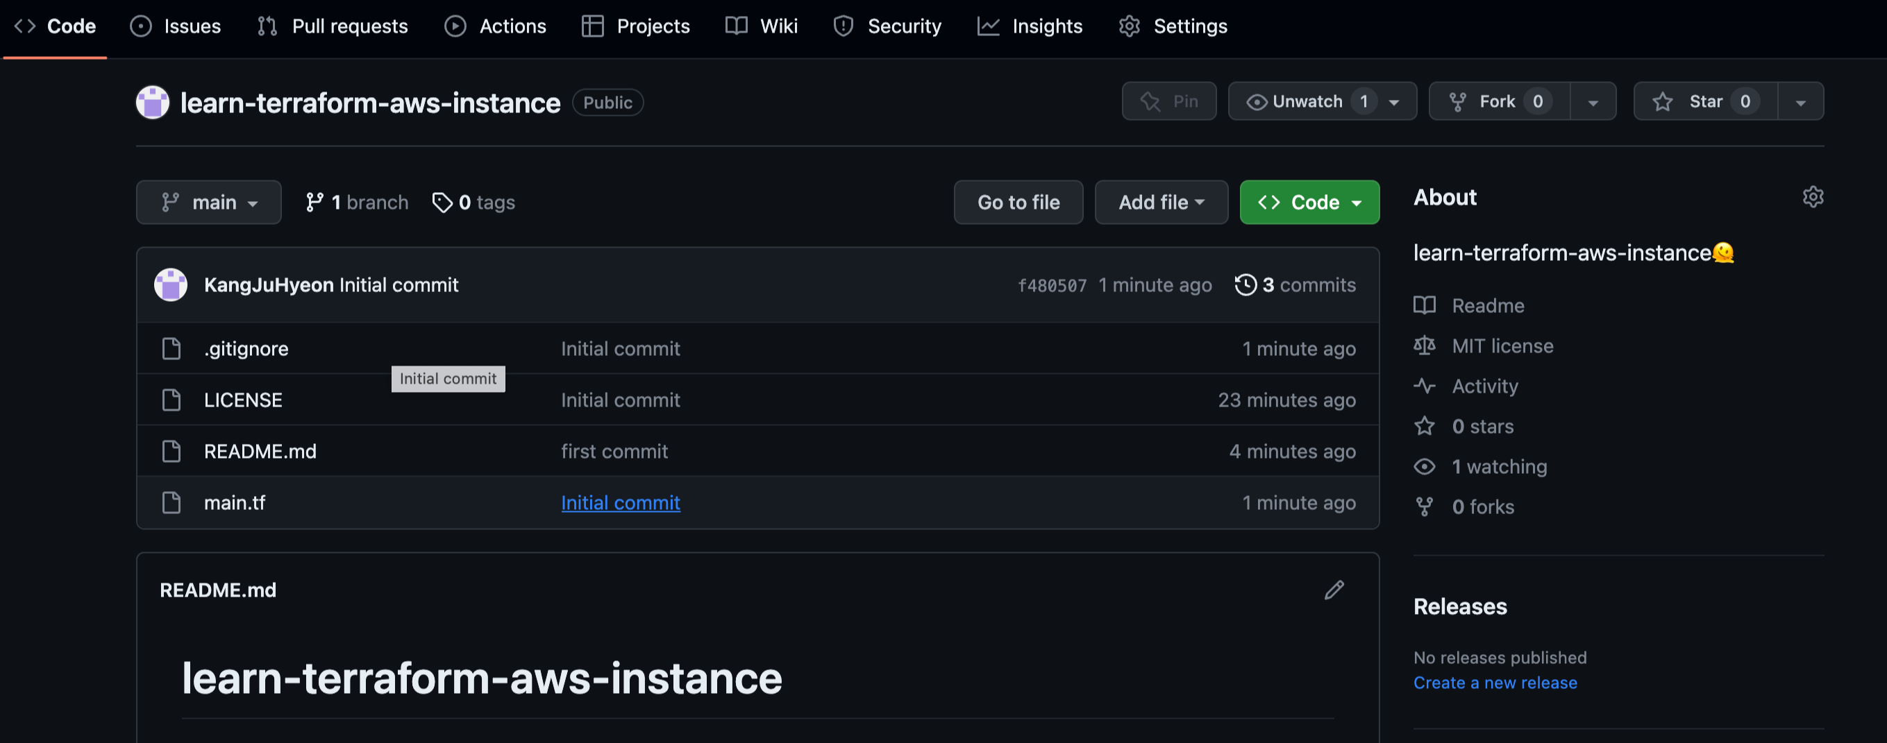Open About settings gear icon
This screenshot has height=743, width=1887.
click(x=1813, y=197)
